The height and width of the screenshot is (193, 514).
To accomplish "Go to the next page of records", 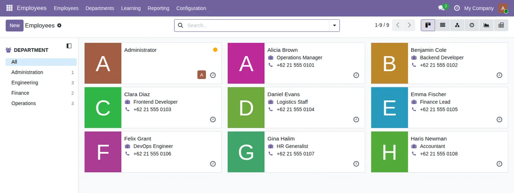I will point(410,25).
